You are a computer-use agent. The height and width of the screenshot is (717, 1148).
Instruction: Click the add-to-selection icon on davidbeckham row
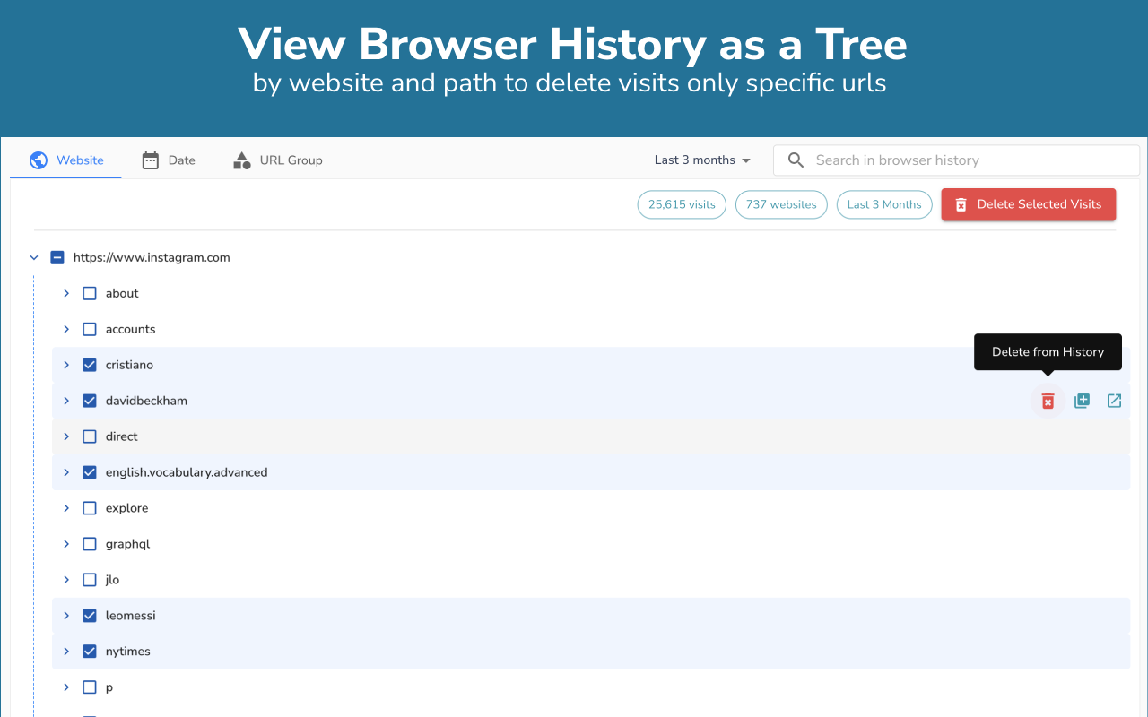(x=1082, y=401)
